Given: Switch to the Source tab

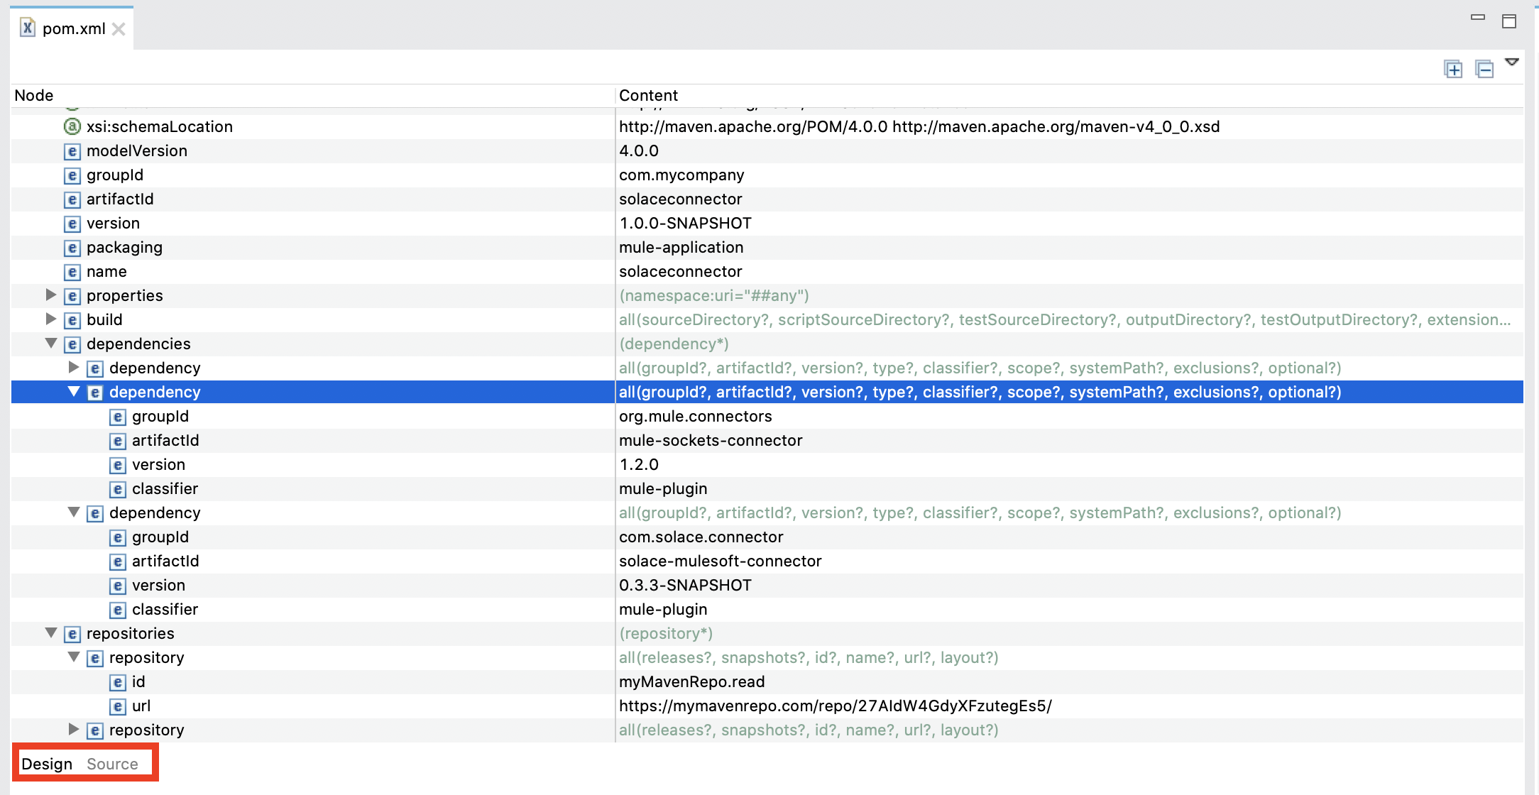Looking at the screenshot, I should pyautogui.click(x=112, y=763).
